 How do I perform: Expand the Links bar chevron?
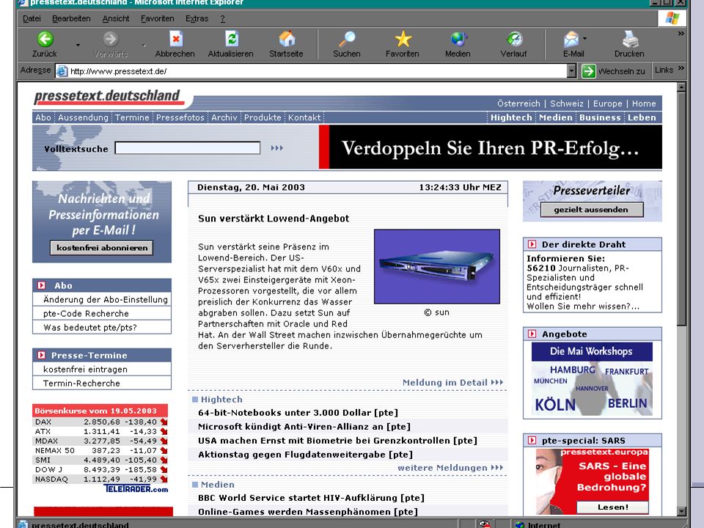coord(681,68)
